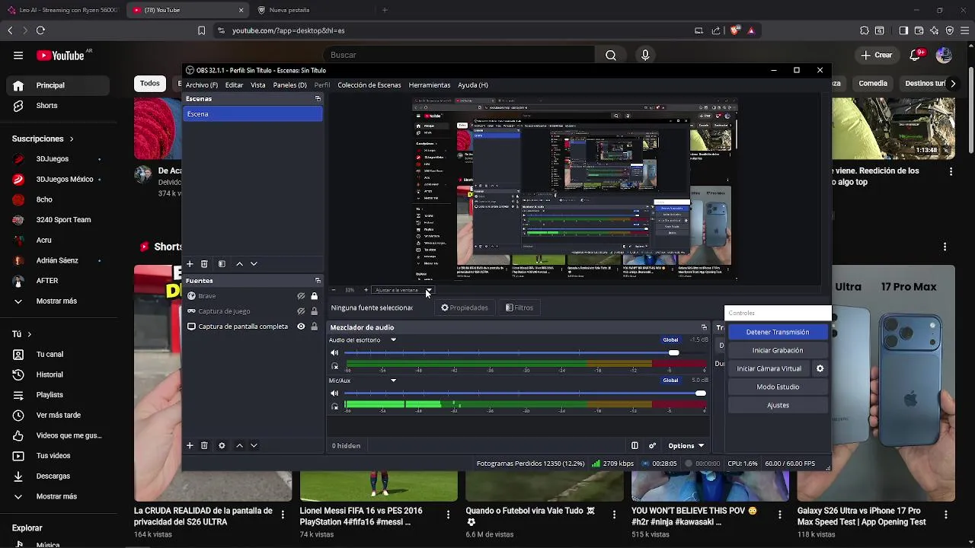This screenshot has height=548, width=975.
Task: Hide Captura de pantalla completa source
Action: point(301,327)
